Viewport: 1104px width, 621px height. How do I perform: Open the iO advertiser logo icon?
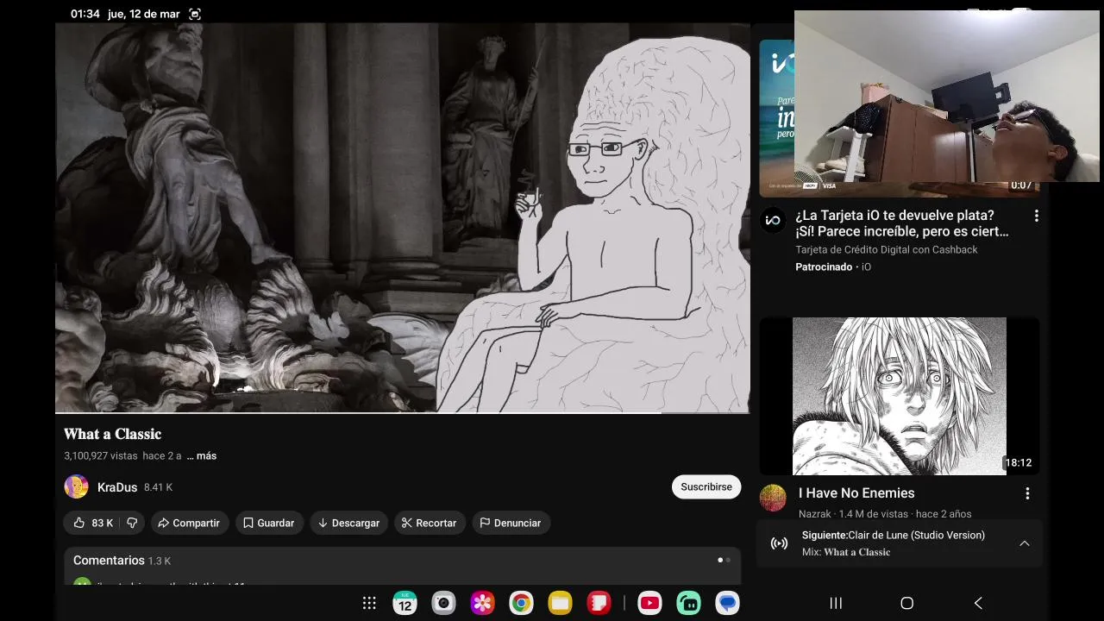click(773, 220)
